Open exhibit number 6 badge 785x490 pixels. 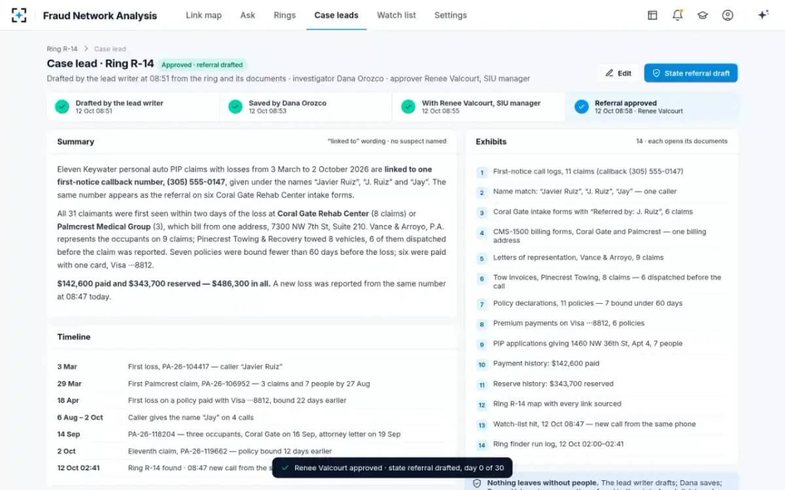(x=482, y=279)
